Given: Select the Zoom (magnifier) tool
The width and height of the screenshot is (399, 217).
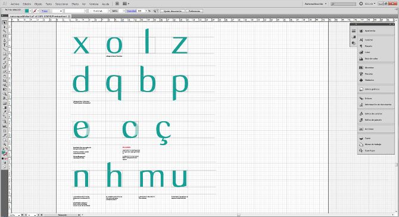Looking at the screenshot, I should click(x=4, y=144).
